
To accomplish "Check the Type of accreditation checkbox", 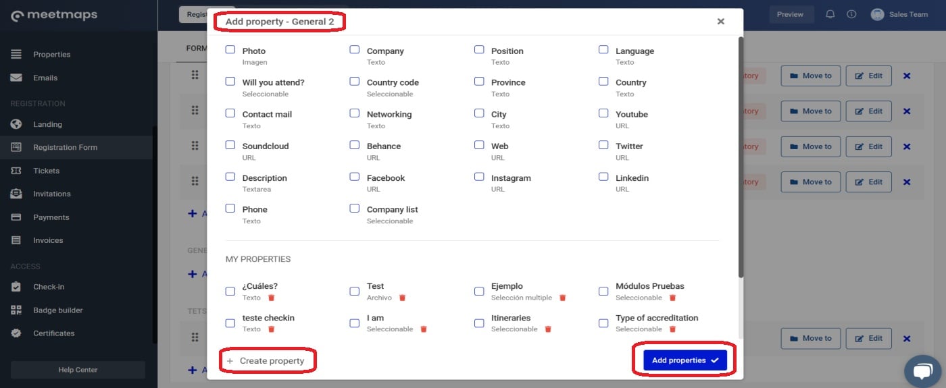I will tap(603, 323).
